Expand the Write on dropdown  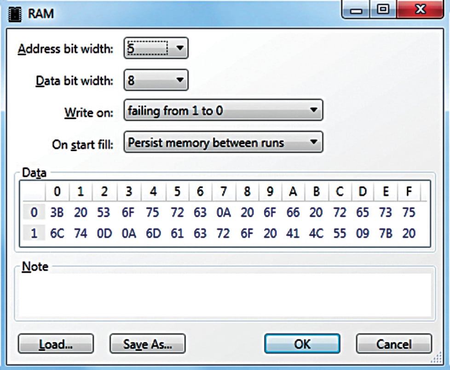[314, 110]
